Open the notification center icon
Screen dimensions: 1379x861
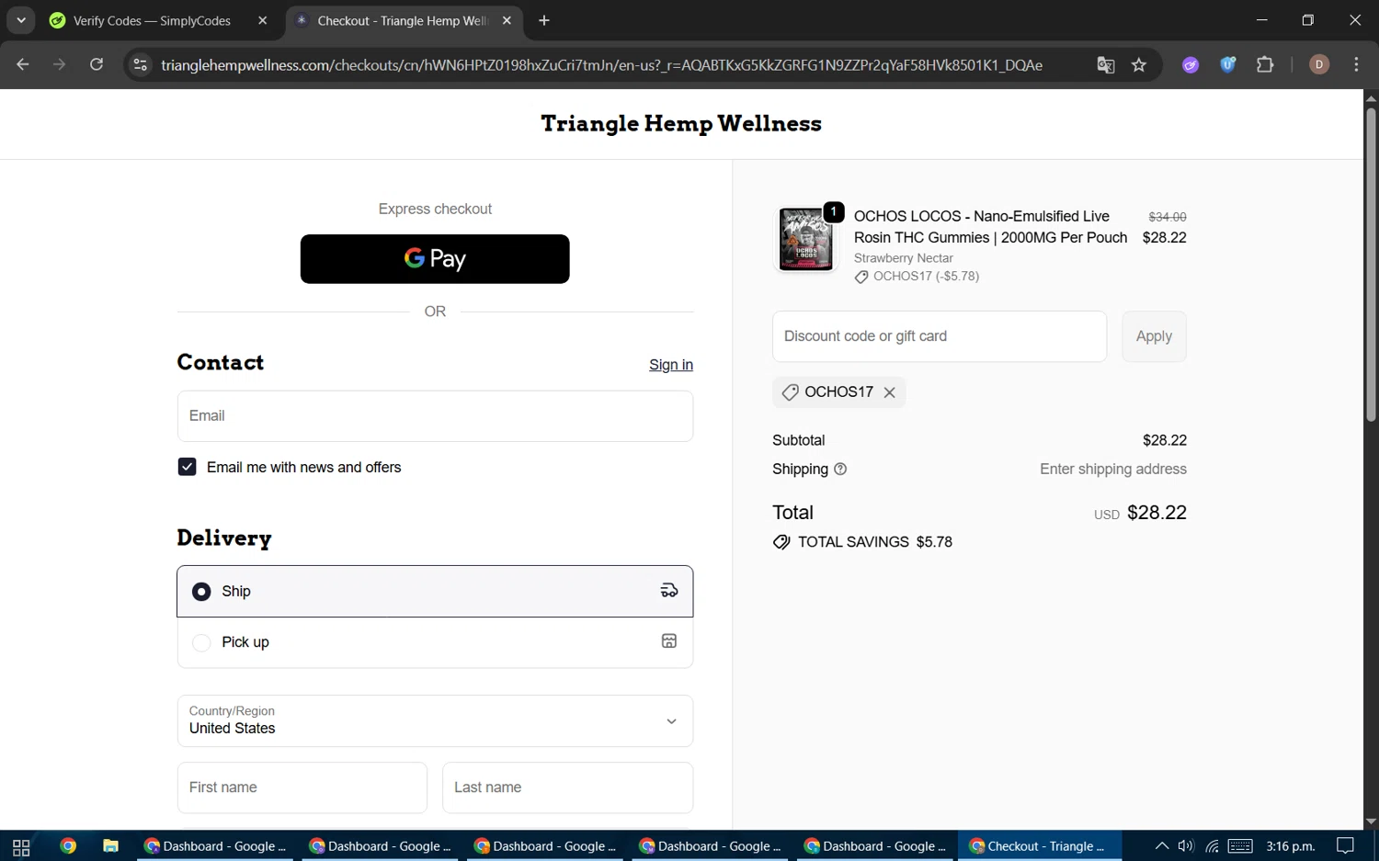[x=1345, y=846]
